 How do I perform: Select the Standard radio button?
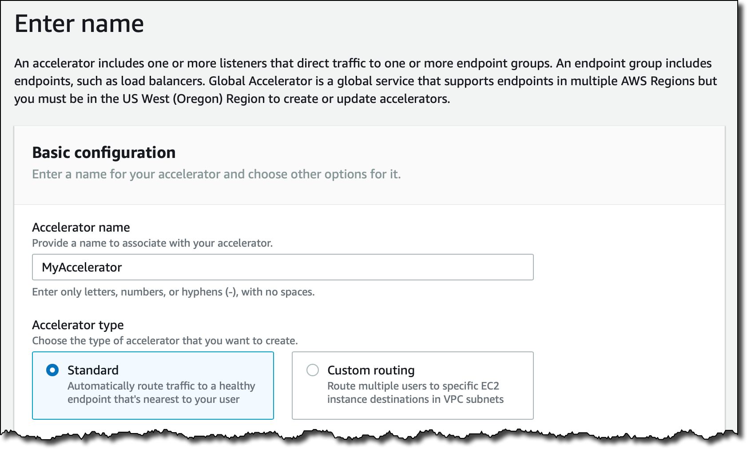click(x=52, y=370)
